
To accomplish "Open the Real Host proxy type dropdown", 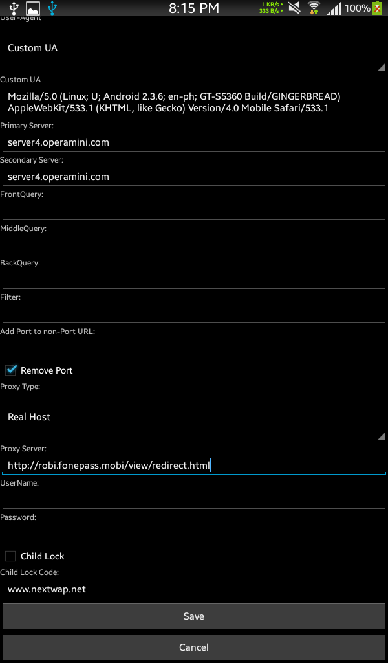I will (x=194, y=417).
